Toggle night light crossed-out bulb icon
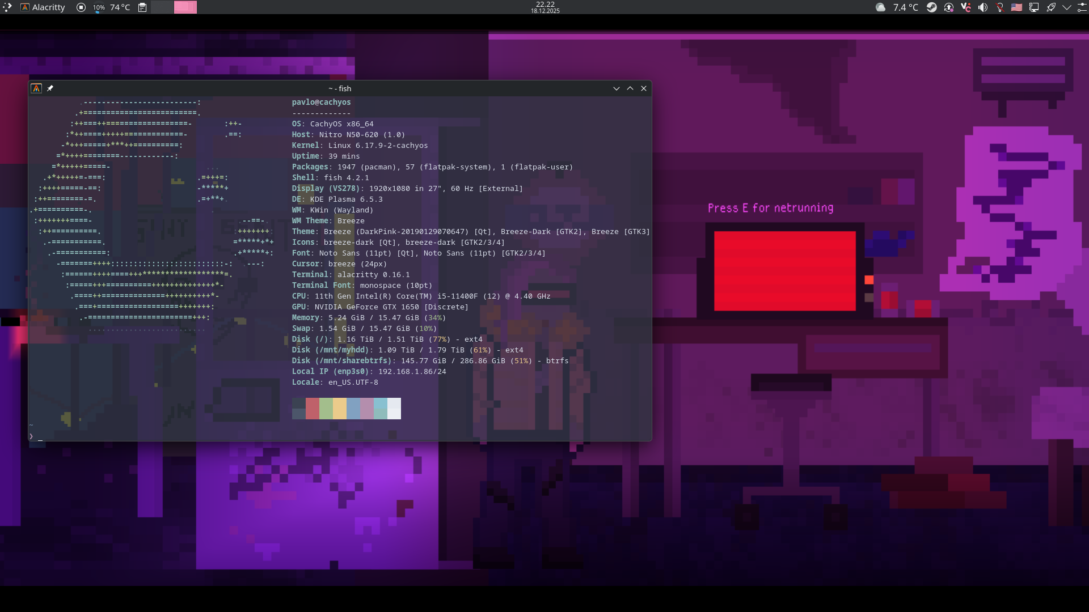 point(999,7)
